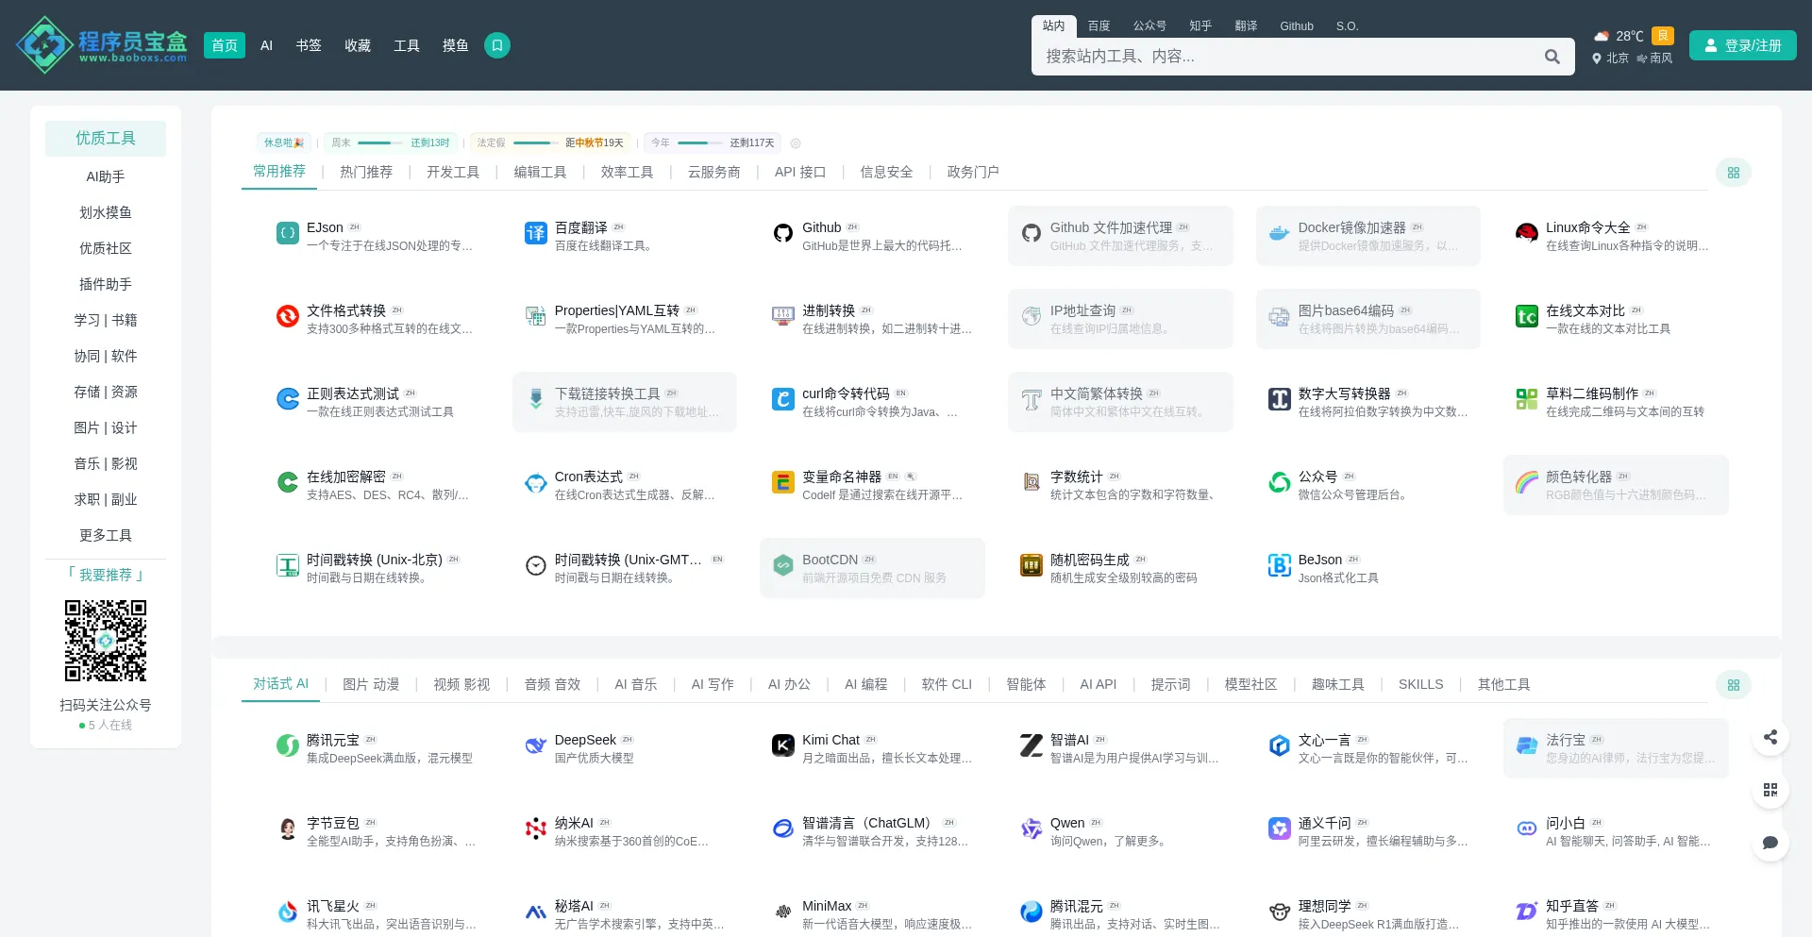Click the share floating button
Screen dimensions: 1812x937
tap(1770, 737)
